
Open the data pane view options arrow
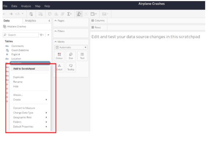[x=48, y=35]
